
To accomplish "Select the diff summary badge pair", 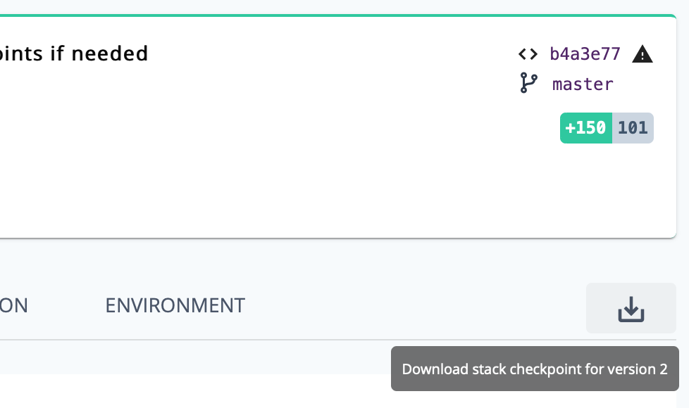I will [607, 127].
